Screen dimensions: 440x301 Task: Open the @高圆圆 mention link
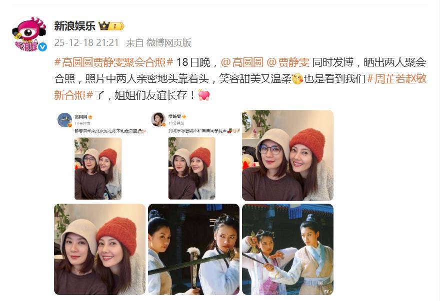click(x=242, y=62)
